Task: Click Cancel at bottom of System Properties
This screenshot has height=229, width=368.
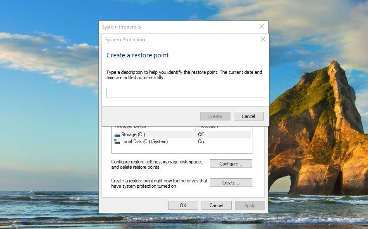Action: tap(216, 205)
